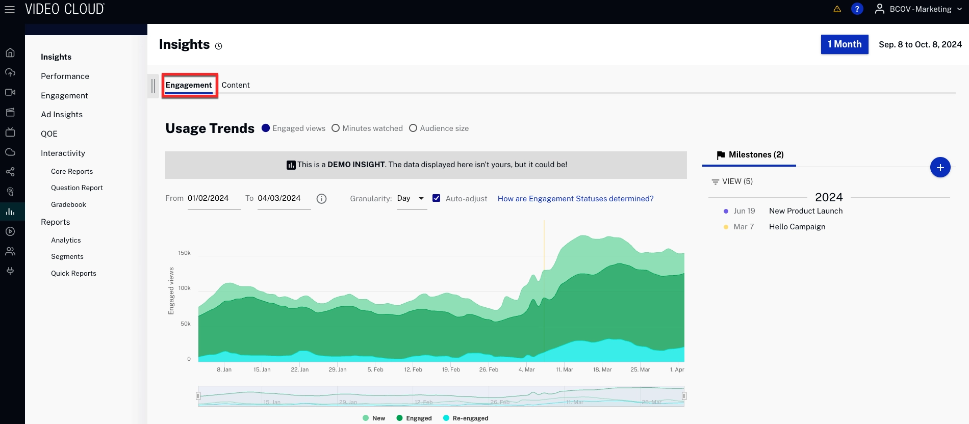Open the Audience people icon in sidebar
969x424 pixels.
click(10, 251)
